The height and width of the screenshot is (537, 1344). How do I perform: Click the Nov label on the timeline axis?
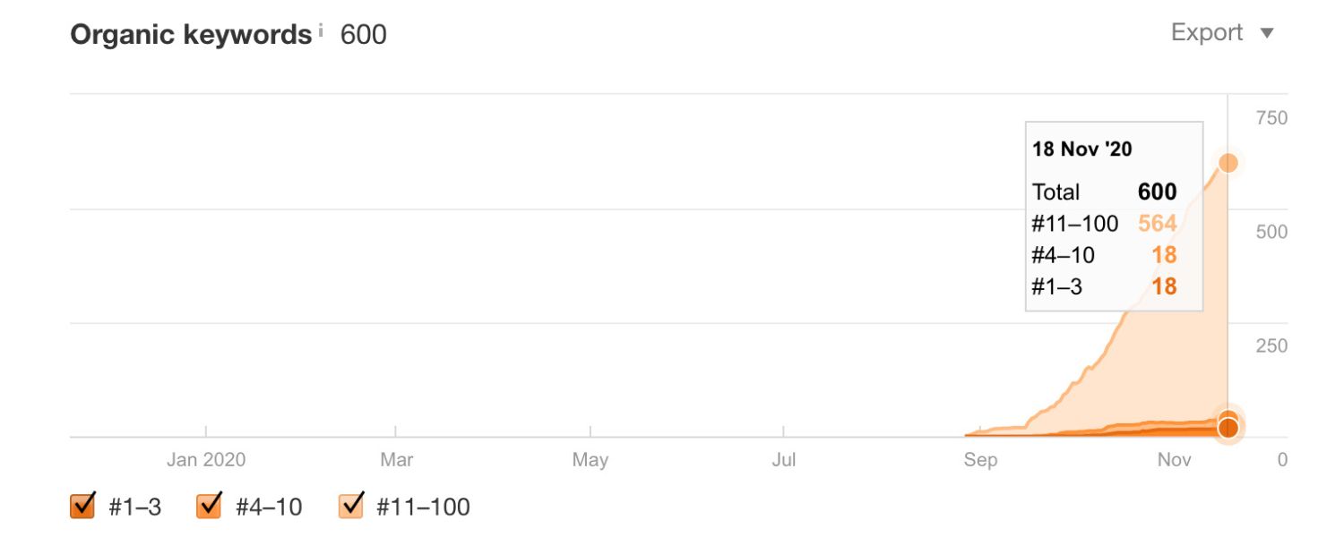(1174, 460)
